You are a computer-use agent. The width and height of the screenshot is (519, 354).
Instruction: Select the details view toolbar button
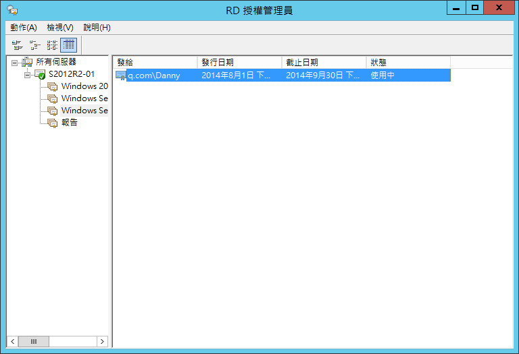tap(68, 45)
